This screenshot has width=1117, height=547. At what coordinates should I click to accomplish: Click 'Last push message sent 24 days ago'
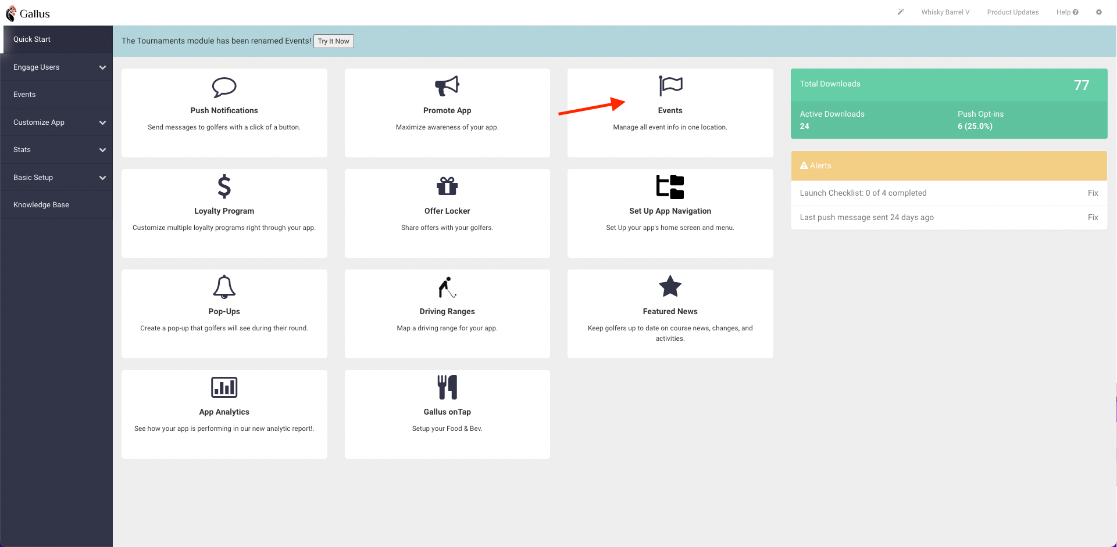(866, 217)
